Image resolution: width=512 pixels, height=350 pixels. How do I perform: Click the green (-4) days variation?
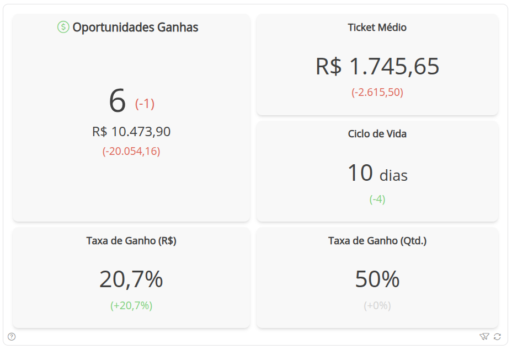377,200
